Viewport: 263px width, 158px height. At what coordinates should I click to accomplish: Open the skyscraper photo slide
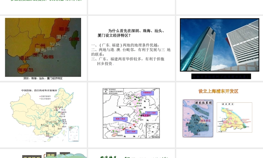(x=220, y=48)
